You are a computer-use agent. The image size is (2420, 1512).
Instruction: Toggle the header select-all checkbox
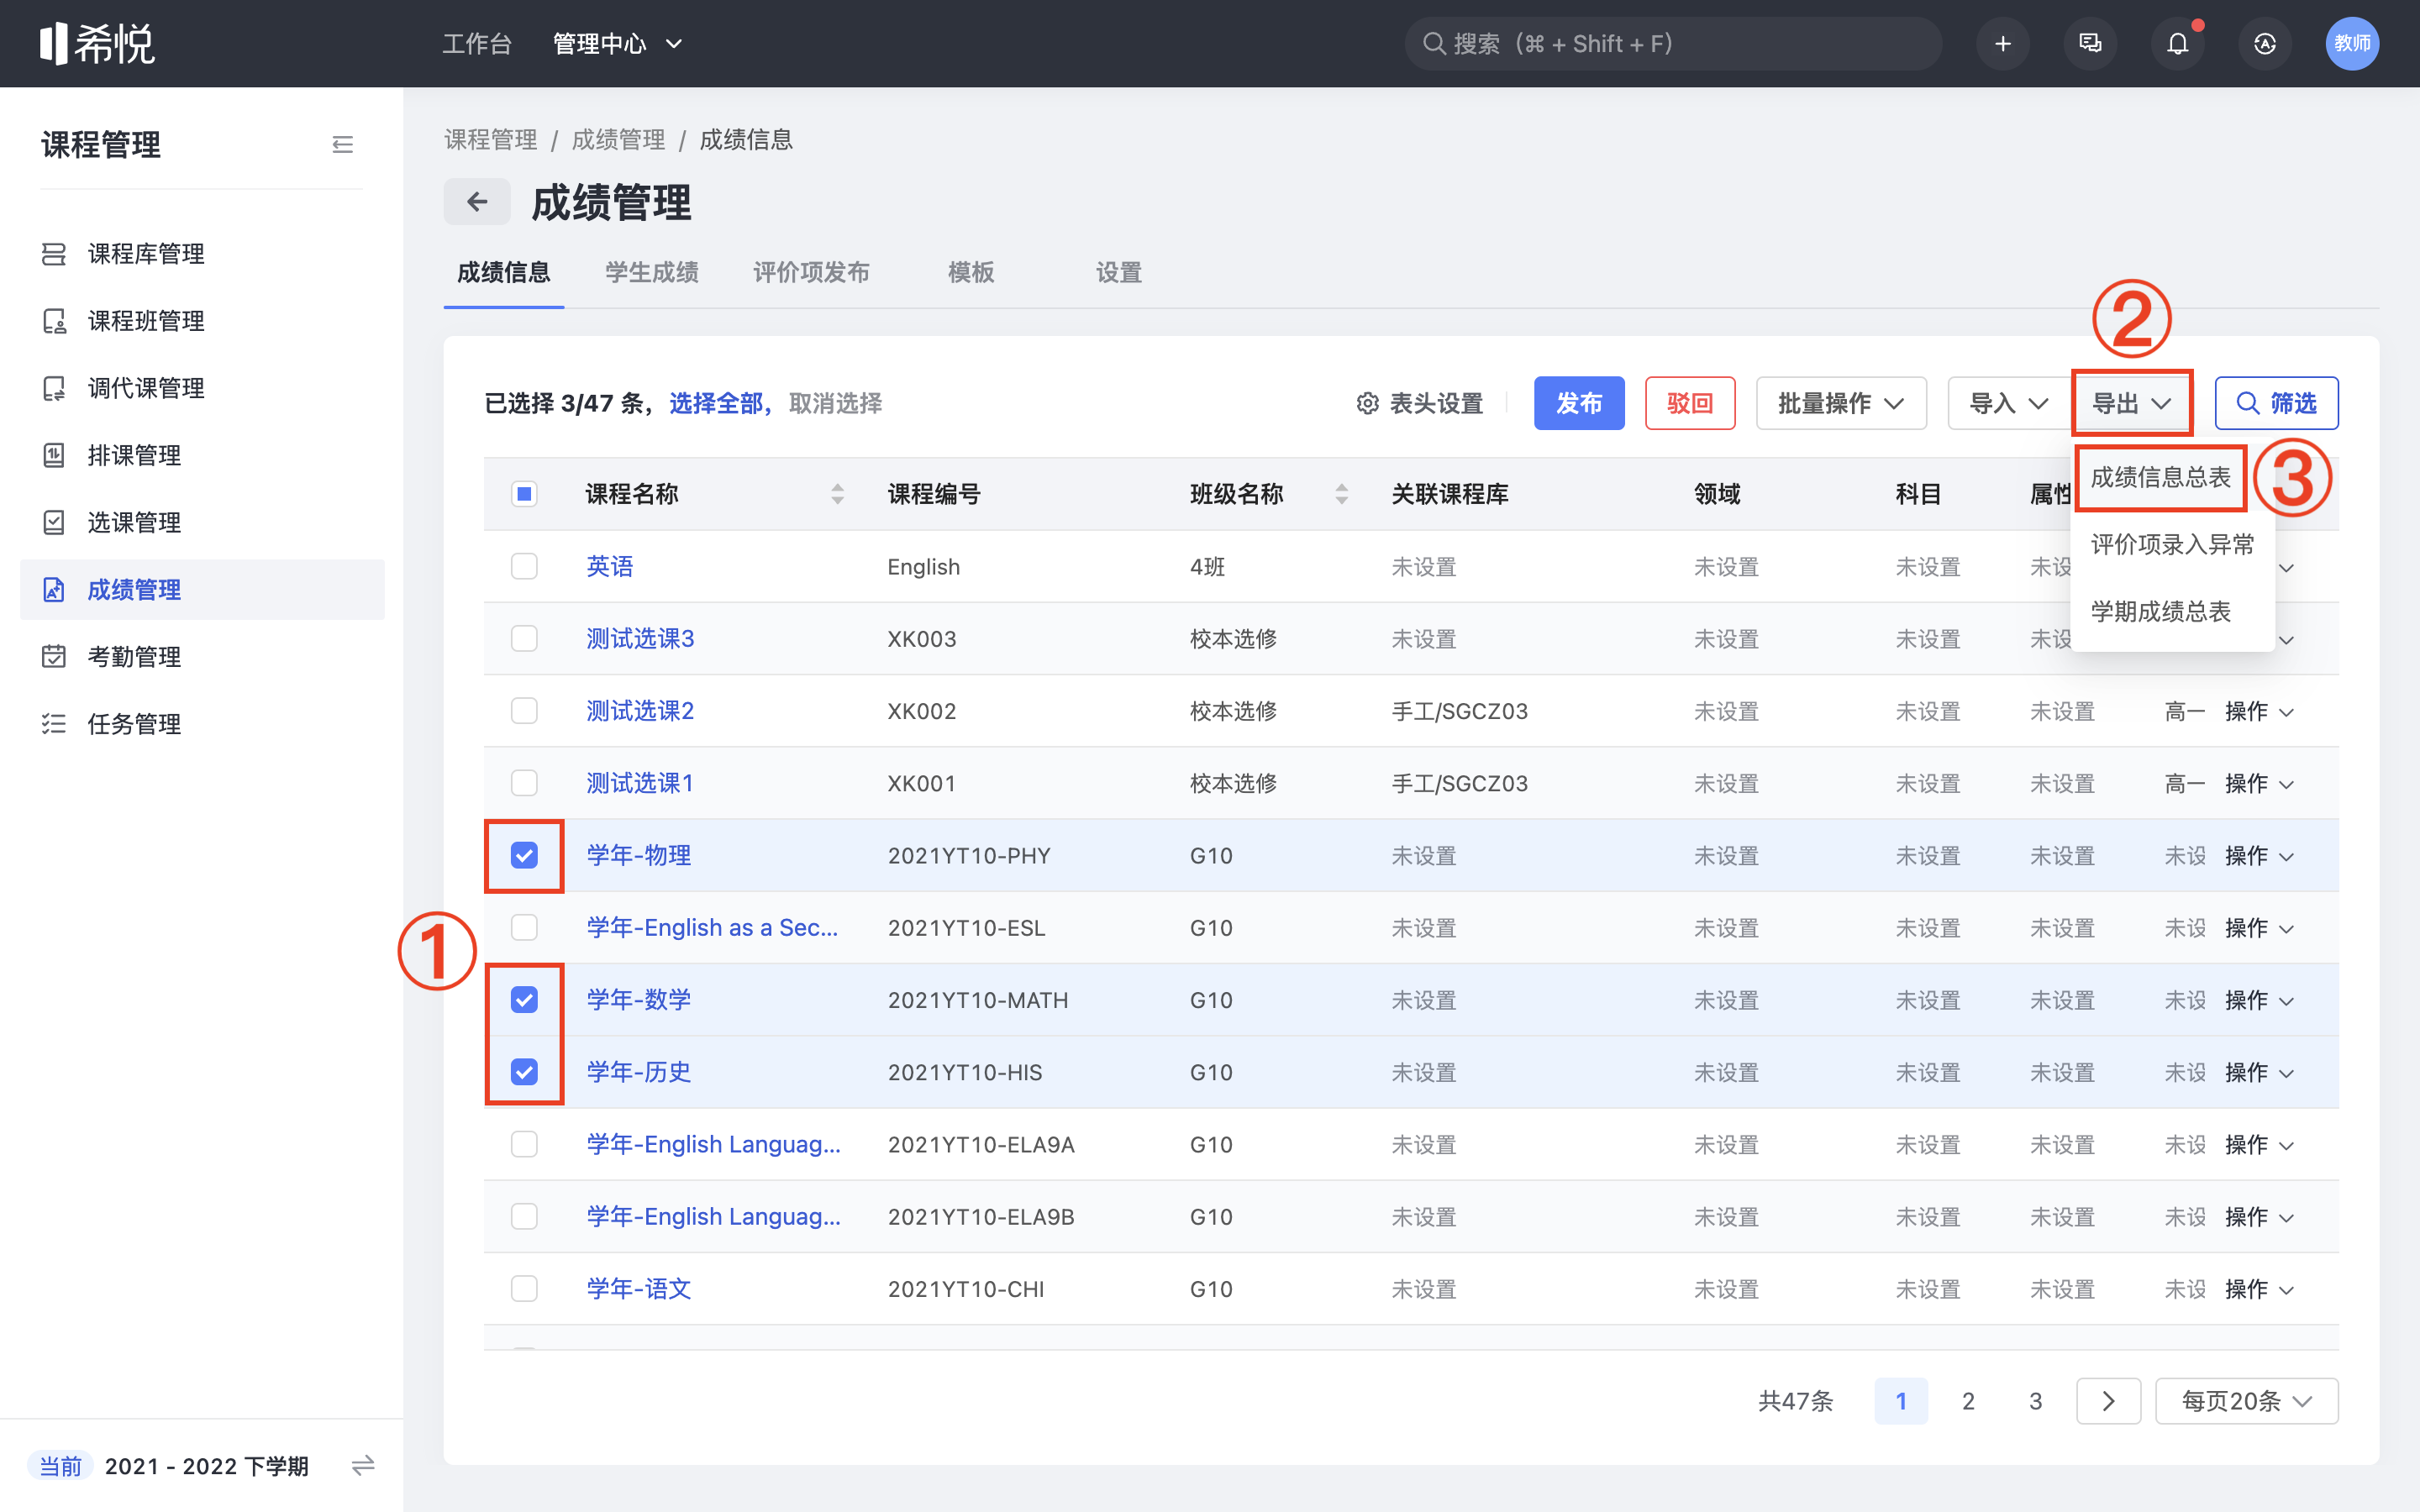pos(524,493)
